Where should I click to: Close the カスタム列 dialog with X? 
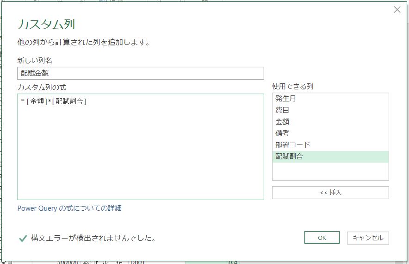pos(397,10)
